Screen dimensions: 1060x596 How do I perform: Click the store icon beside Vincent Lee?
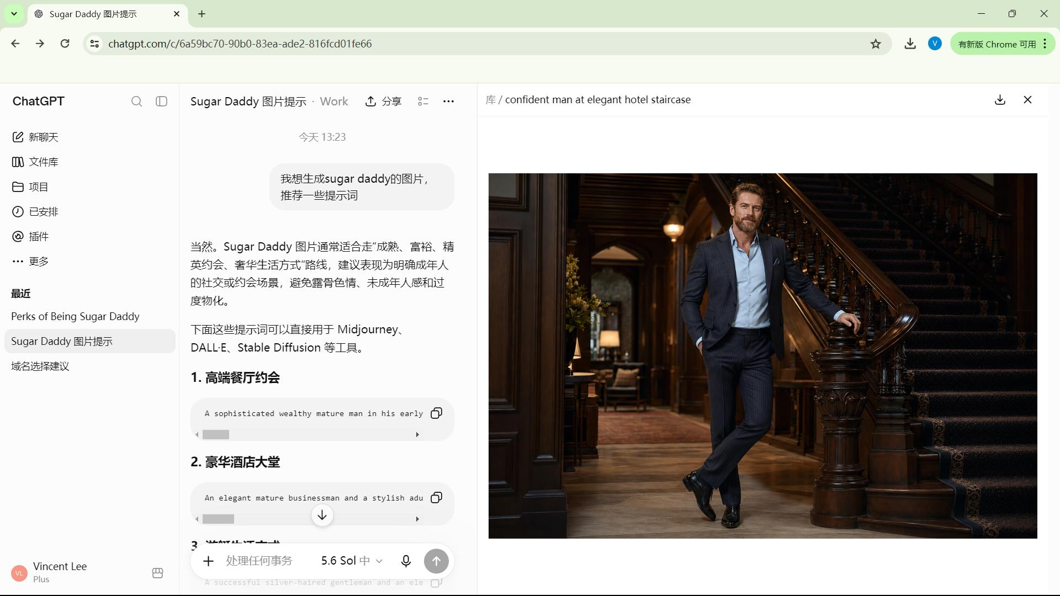[157, 573]
